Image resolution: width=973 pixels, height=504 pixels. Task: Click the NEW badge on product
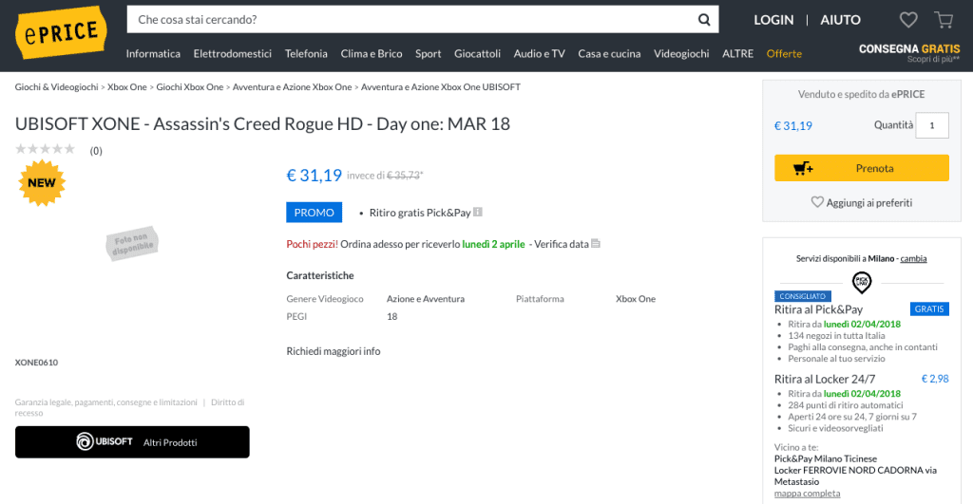coord(42,183)
